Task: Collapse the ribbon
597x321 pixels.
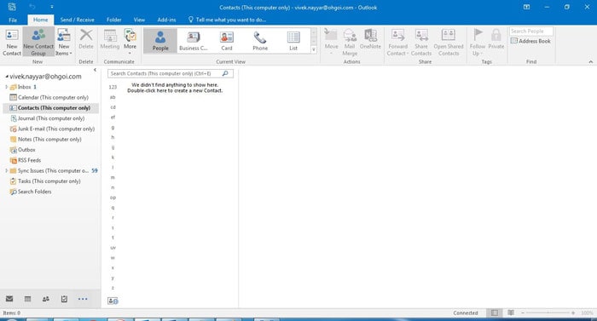Action: (x=590, y=61)
